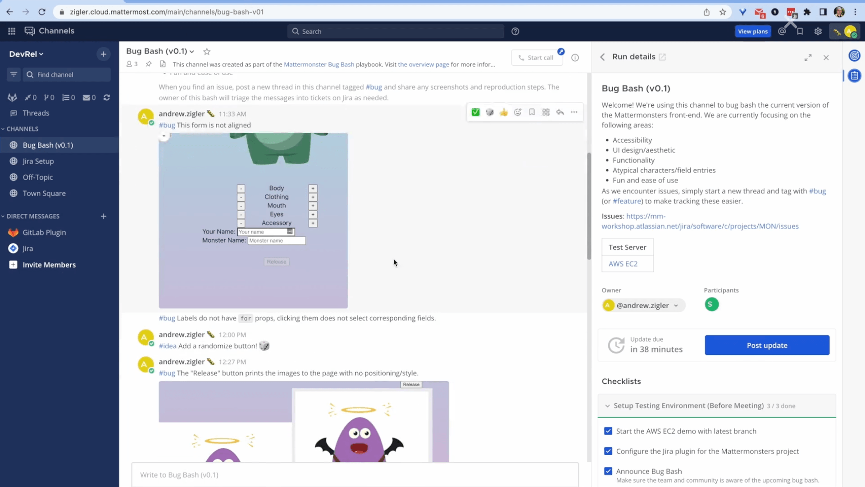The height and width of the screenshot is (487, 865).
Task: Uncheck Announce Bug Bash task
Action: tap(608, 471)
